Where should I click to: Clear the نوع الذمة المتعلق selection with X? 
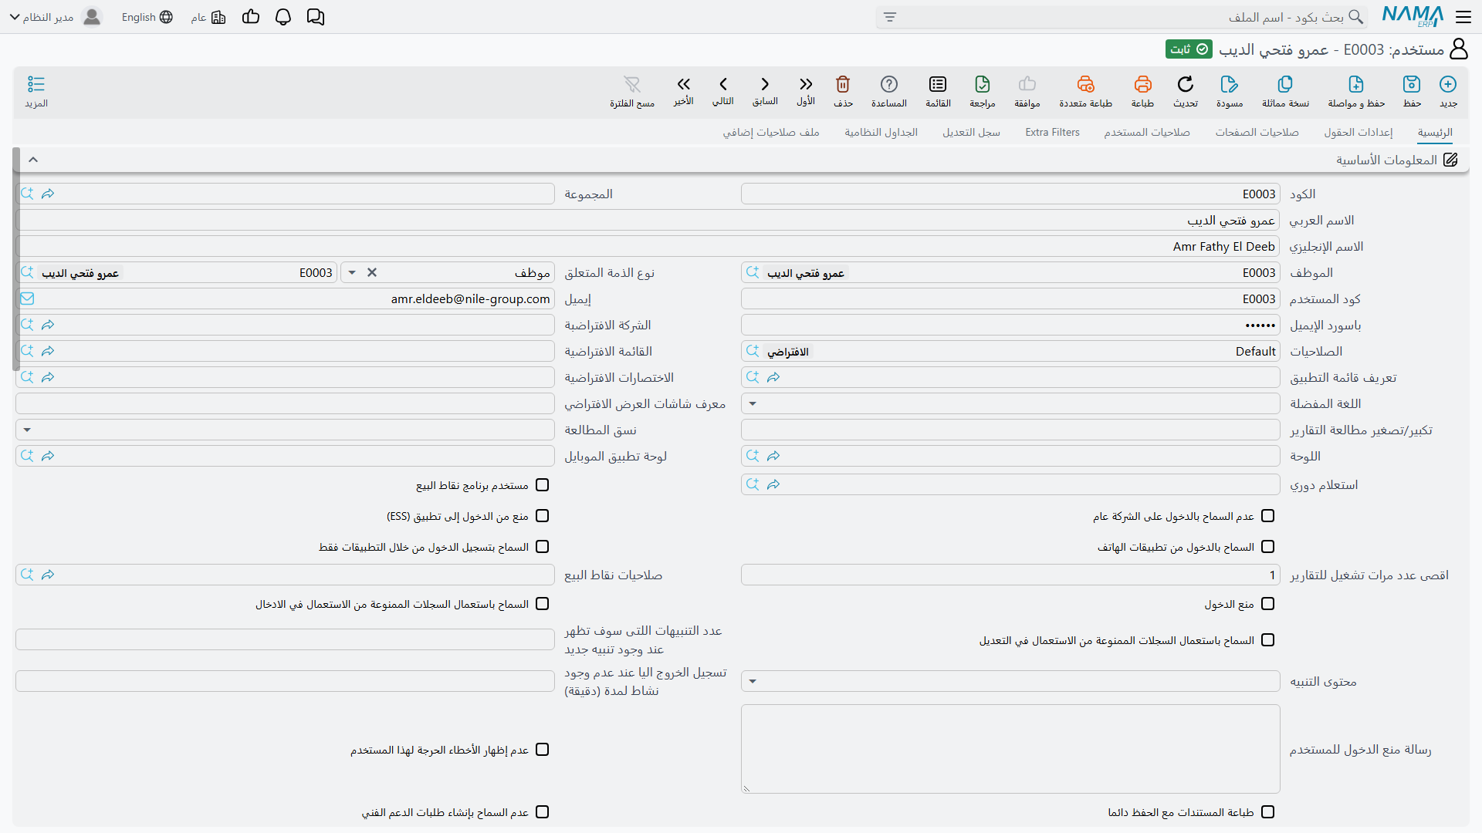pos(372,272)
